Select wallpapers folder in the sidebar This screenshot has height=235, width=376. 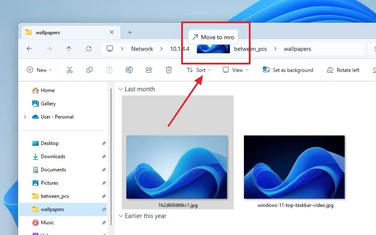(x=63, y=209)
